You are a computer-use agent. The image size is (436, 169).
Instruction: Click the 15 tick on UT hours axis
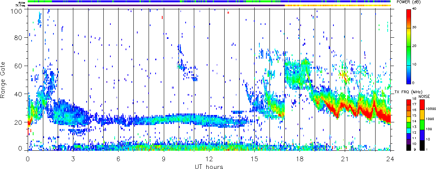254,159
